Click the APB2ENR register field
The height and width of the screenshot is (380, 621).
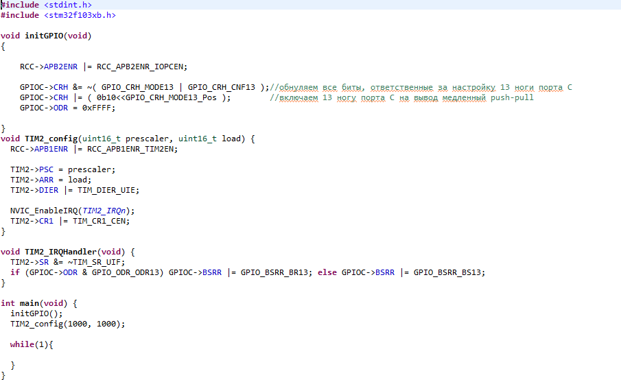60,67
